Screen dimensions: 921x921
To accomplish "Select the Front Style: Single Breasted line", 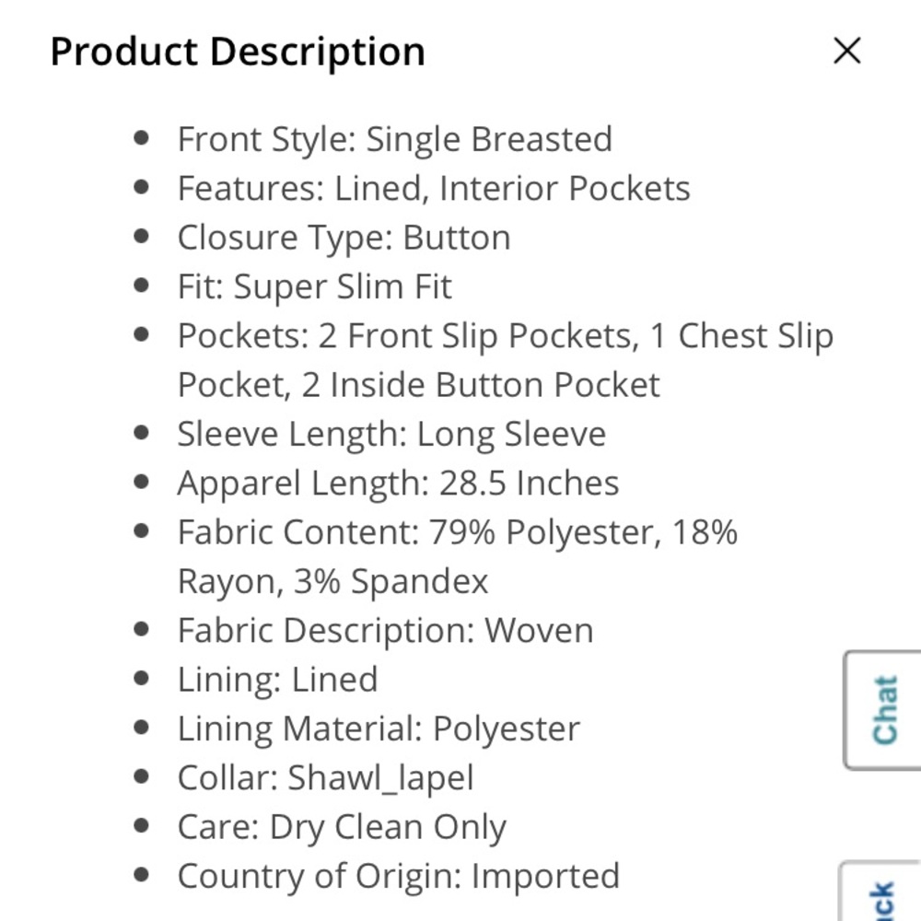I will coord(394,139).
